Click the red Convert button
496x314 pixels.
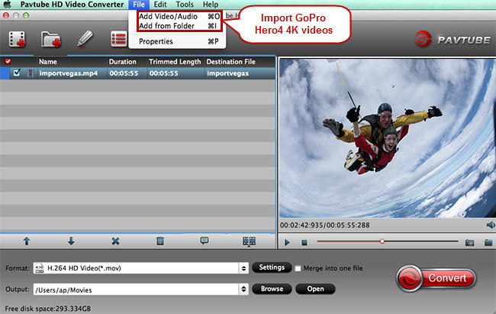point(436,278)
